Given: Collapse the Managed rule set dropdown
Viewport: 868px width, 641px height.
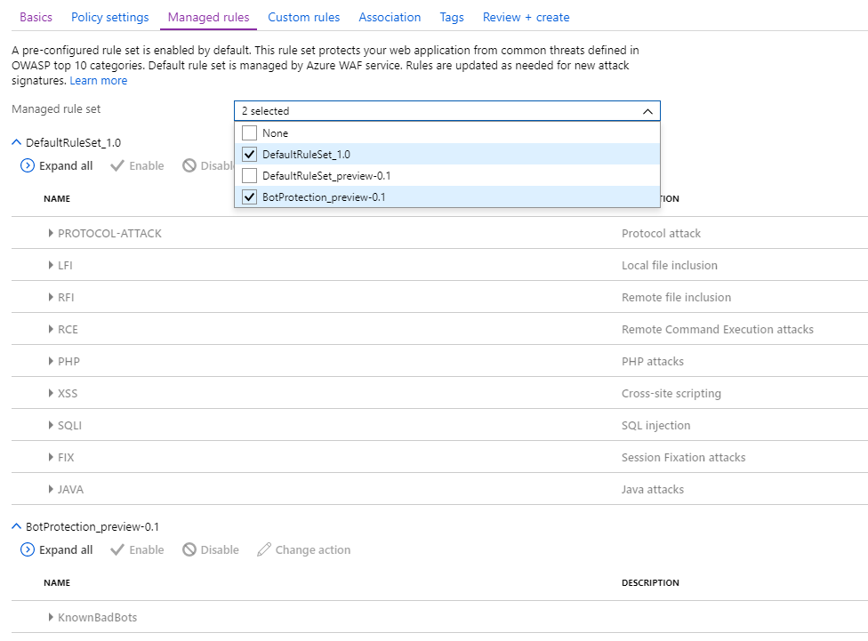Looking at the screenshot, I should pos(647,111).
